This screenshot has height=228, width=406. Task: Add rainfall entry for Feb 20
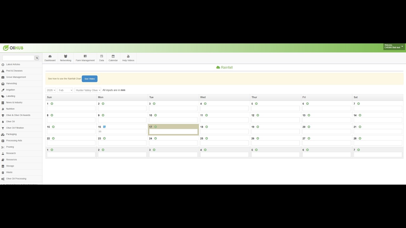tap(309, 127)
